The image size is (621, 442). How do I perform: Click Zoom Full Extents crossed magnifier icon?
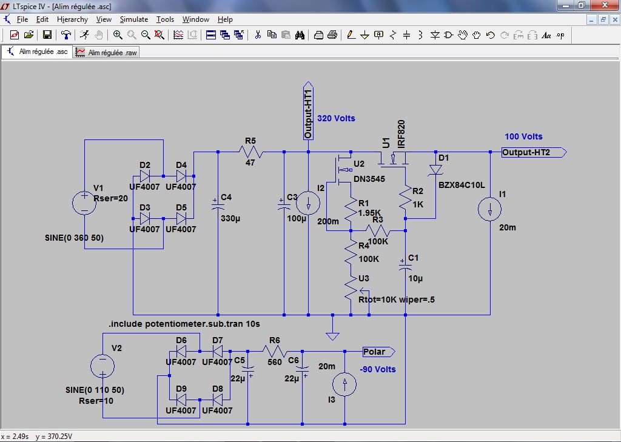(x=159, y=35)
